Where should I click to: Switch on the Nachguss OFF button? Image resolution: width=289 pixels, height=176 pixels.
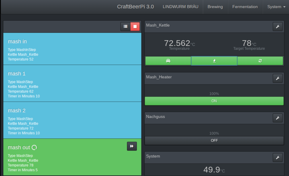(214, 141)
